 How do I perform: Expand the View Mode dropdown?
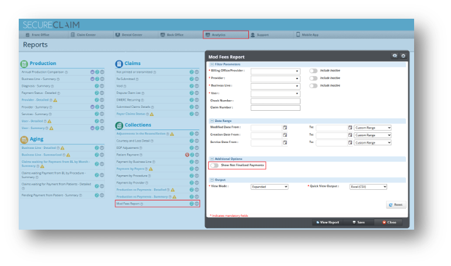click(x=269, y=186)
